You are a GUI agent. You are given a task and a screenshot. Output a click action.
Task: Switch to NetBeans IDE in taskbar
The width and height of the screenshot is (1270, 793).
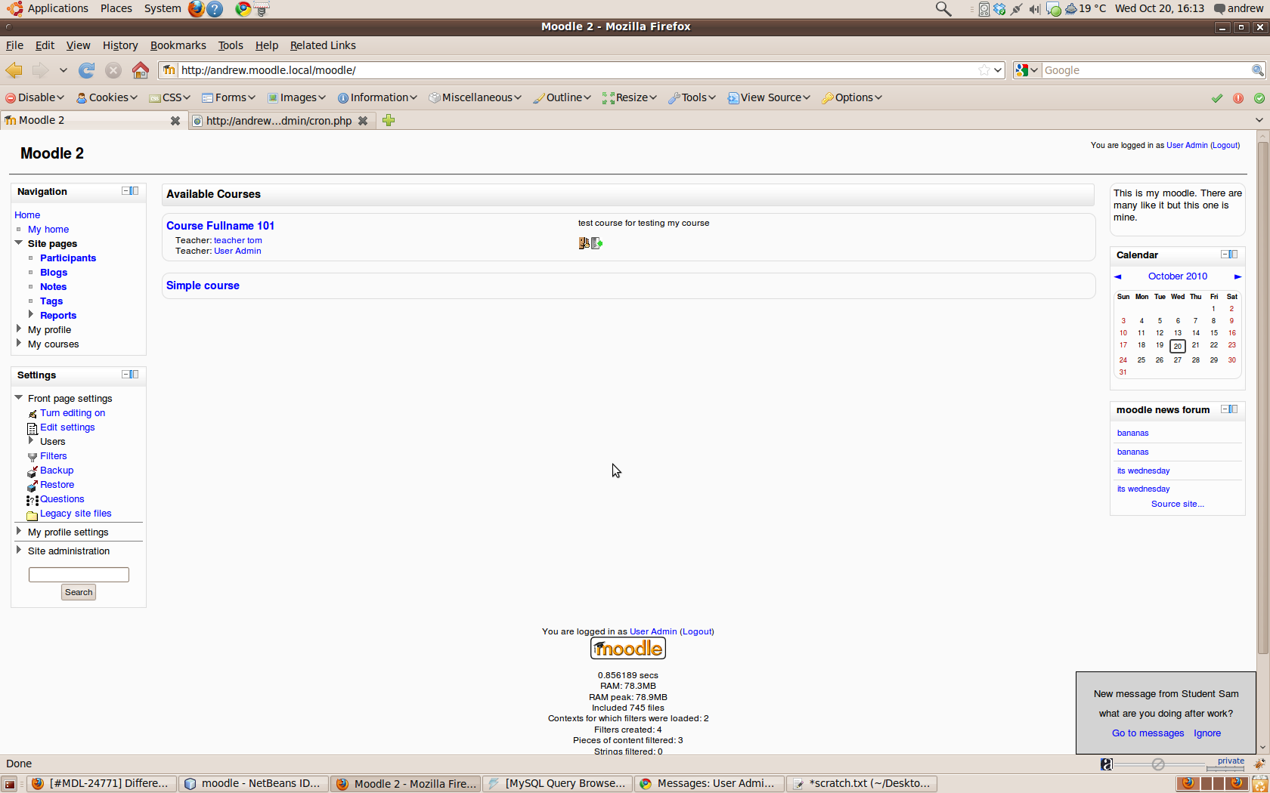tap(254, 784)
